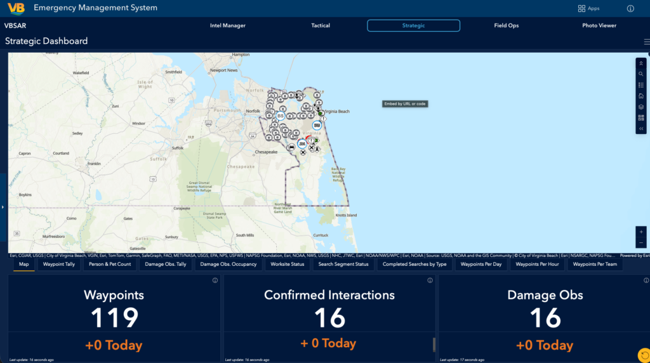
Task: Click the VB logo
Action: pos(16,8)
